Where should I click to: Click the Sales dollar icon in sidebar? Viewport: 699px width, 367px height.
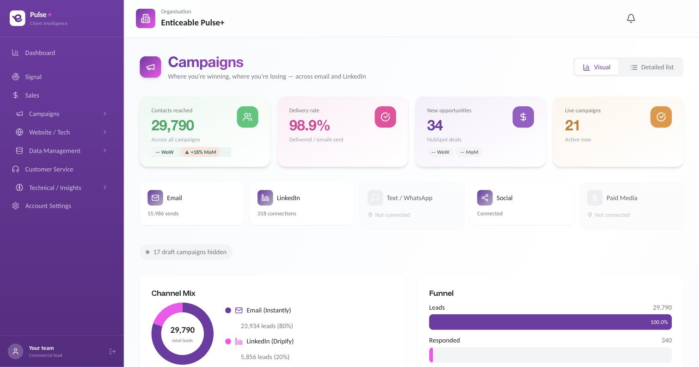pos(15,95)
